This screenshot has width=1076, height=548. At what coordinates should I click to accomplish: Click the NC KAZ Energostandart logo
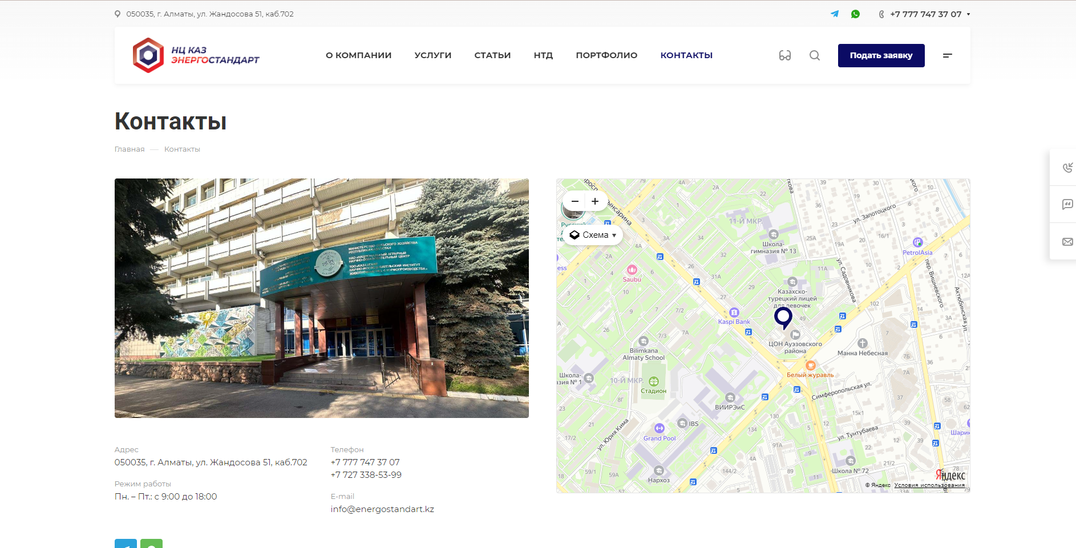(196, 55)
